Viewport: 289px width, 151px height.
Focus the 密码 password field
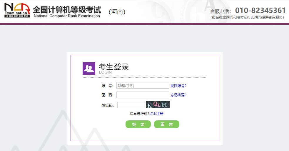(143, 95)
